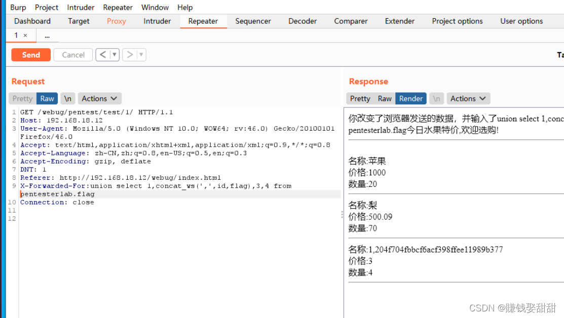564x318 pixels.
Task: Click the 名称:苹果 text in response
Action: pyautogui.click(x=367, y=161)
